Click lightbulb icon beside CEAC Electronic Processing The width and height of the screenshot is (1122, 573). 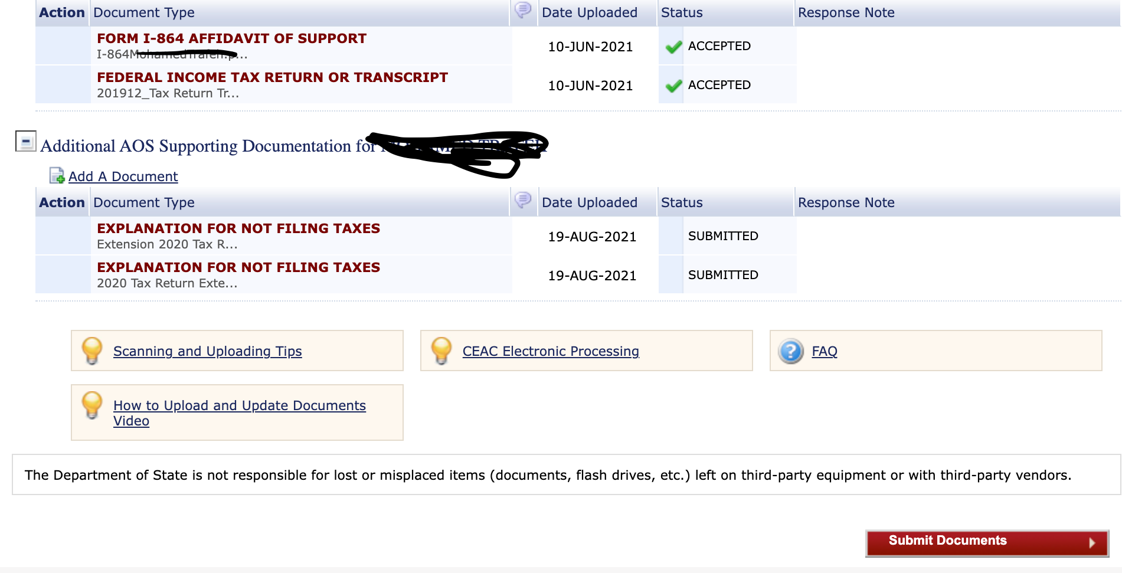441,351
